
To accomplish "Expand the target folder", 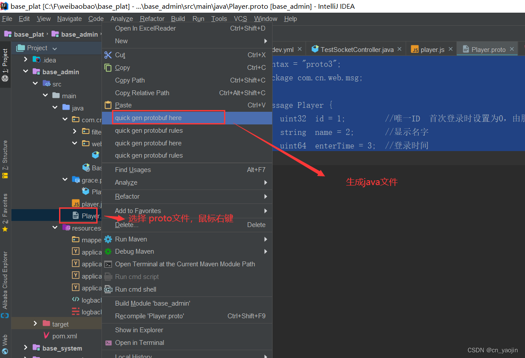I will pyautogui.click(x=35, y=324).
